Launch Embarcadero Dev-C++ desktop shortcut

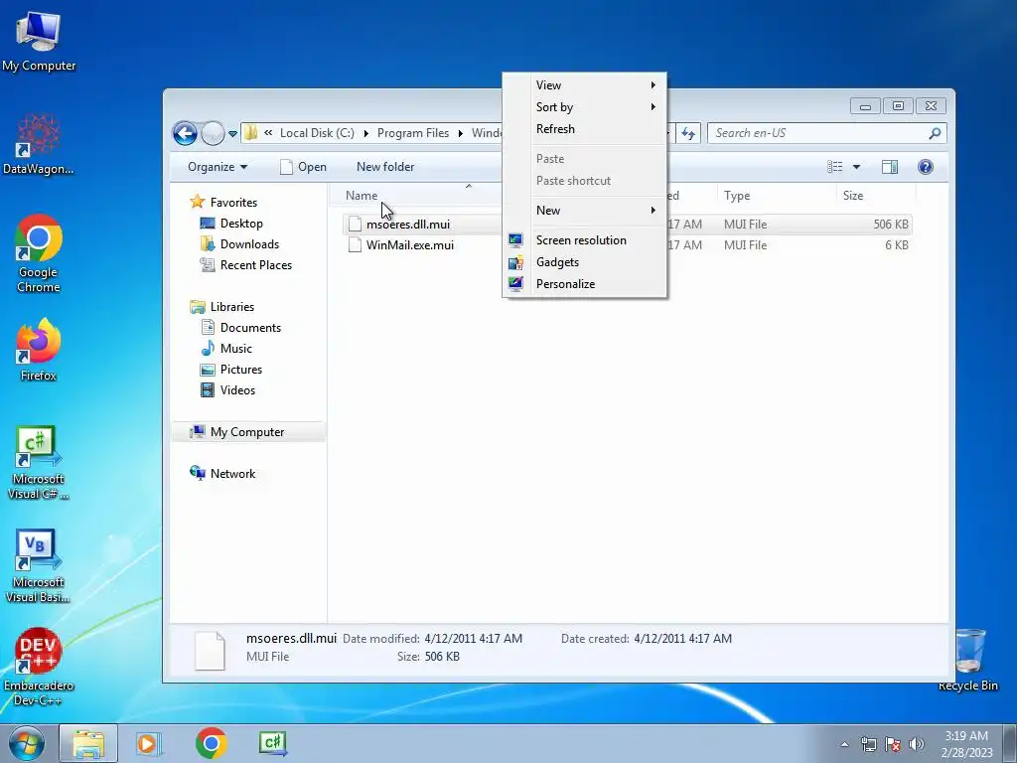point(39,667)
